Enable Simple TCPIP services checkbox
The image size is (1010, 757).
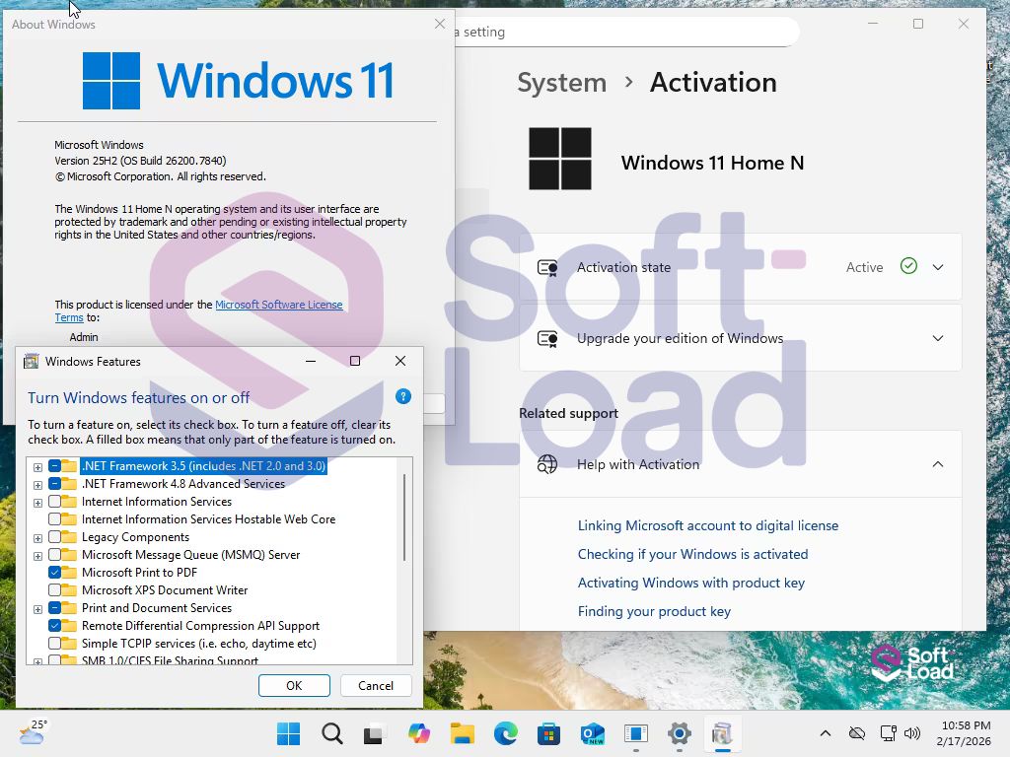coord(55,643)
